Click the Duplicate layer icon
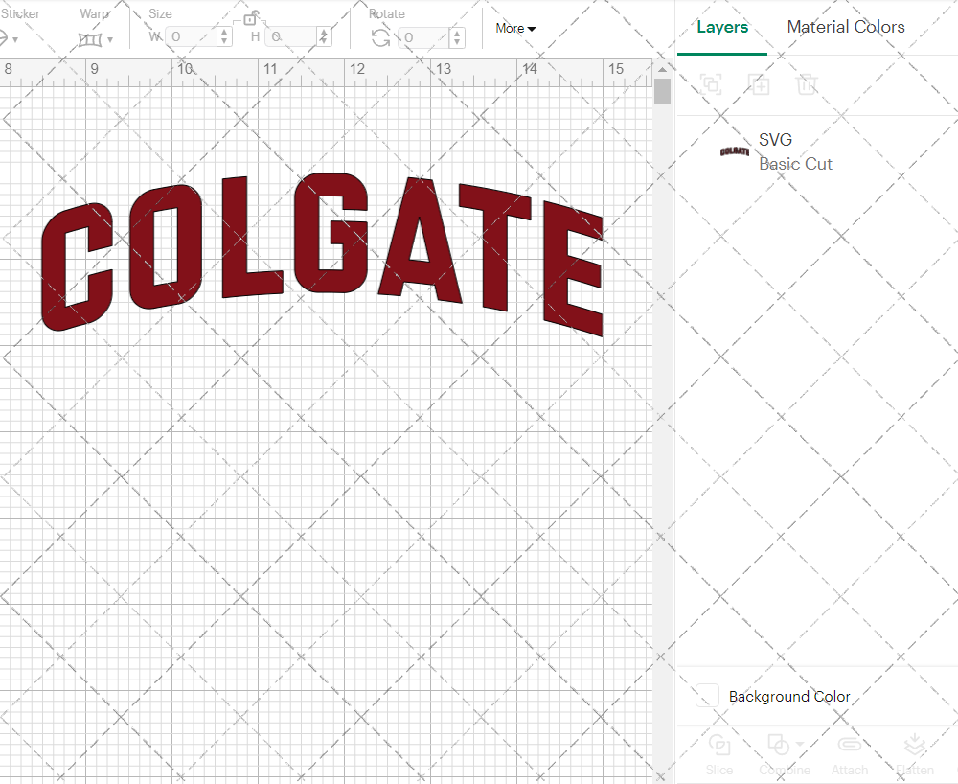The image size is (958, 784). tap(759, 83)
